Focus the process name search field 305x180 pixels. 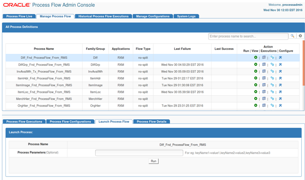click(x=248, y=36)
